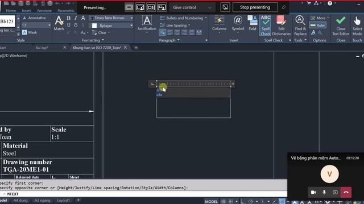The image size is (364, 204).
Task: Switch to the Bai tap drawing tab
Action: 42,48
